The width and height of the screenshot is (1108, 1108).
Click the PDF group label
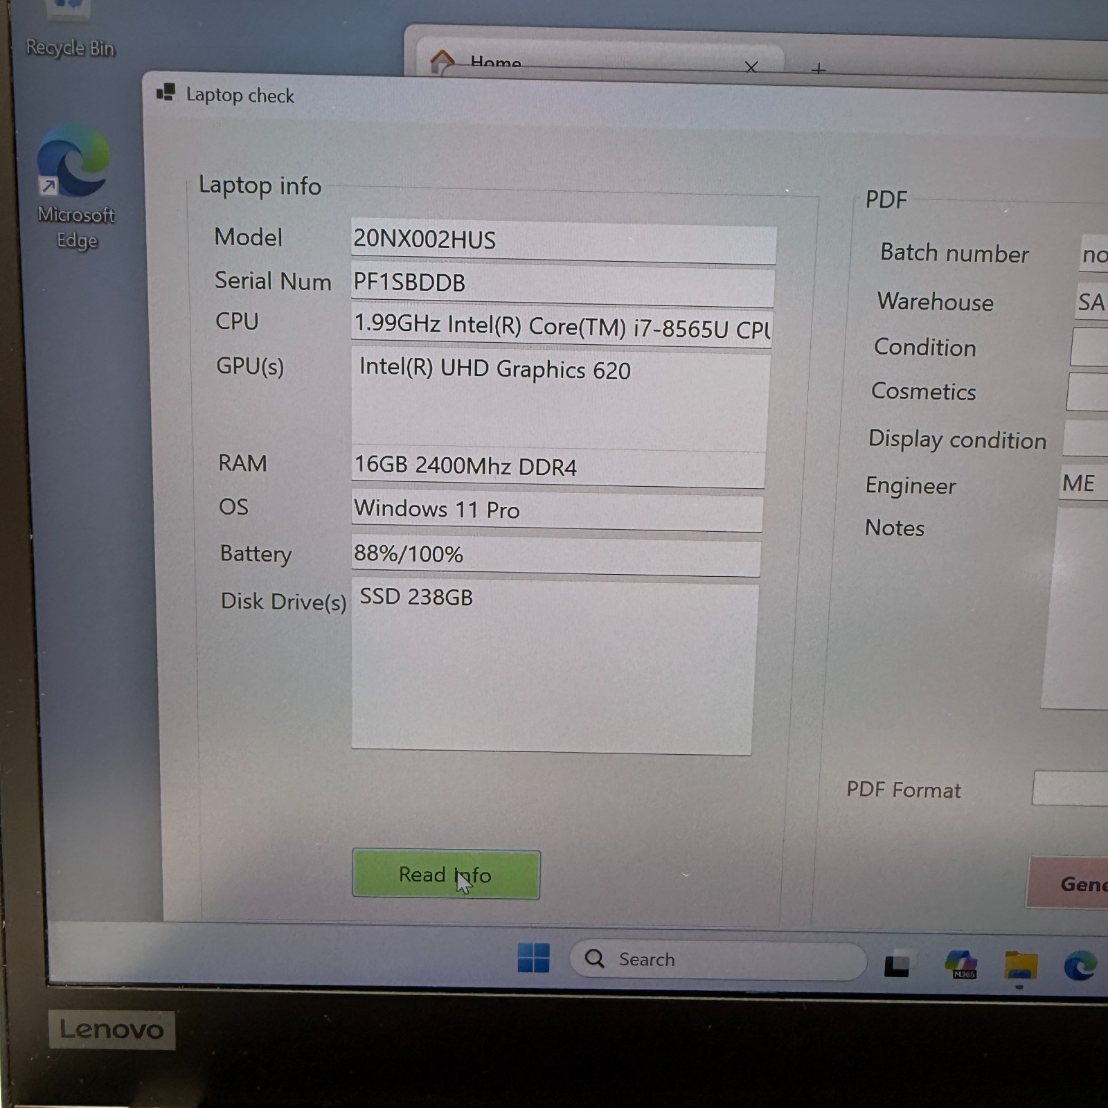pos(886,199)
